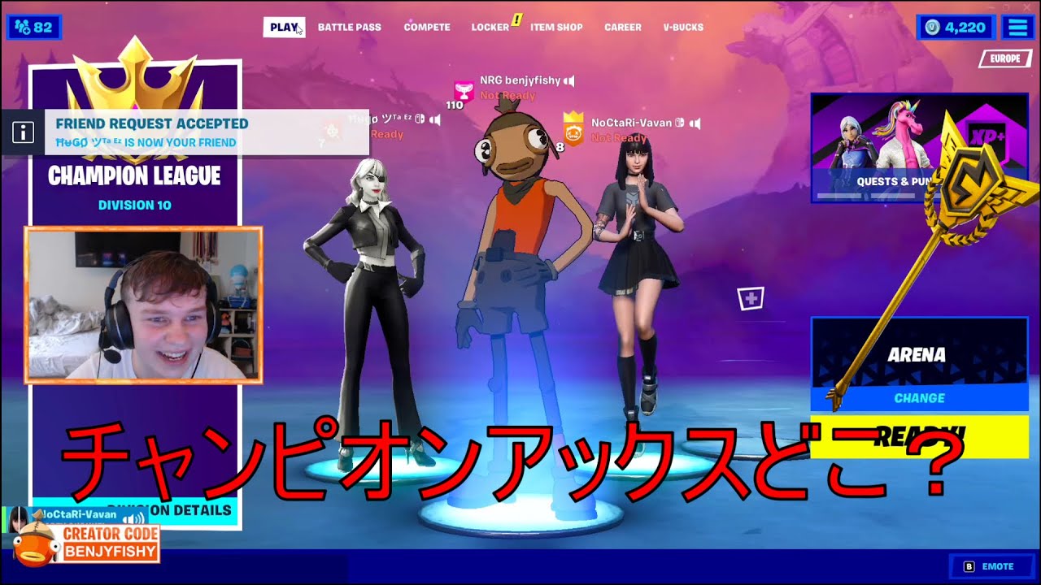Open the Item Shop tab
Viewport: 1041px width, 585px height.
pos(556,28)
